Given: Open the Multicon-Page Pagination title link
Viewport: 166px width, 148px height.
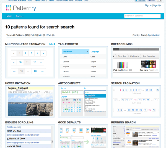Looking at the screenshot, I should 25,44.
